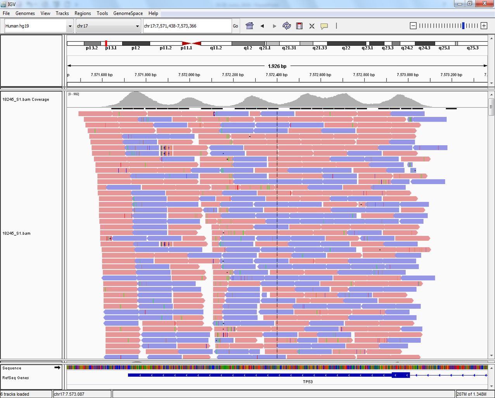Open the GenomeSpace menu
This screenshot has width=495, height=398.
(x=128, y=13)
